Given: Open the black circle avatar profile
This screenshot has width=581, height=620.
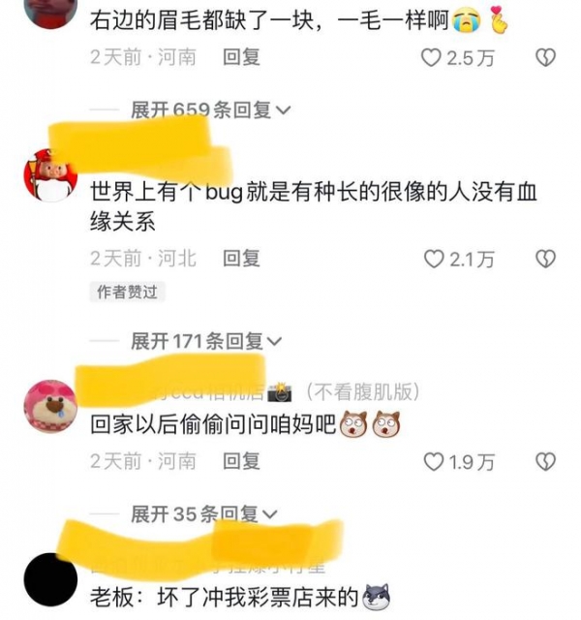Looking at the screenshot, I should [x=50, y=579].
